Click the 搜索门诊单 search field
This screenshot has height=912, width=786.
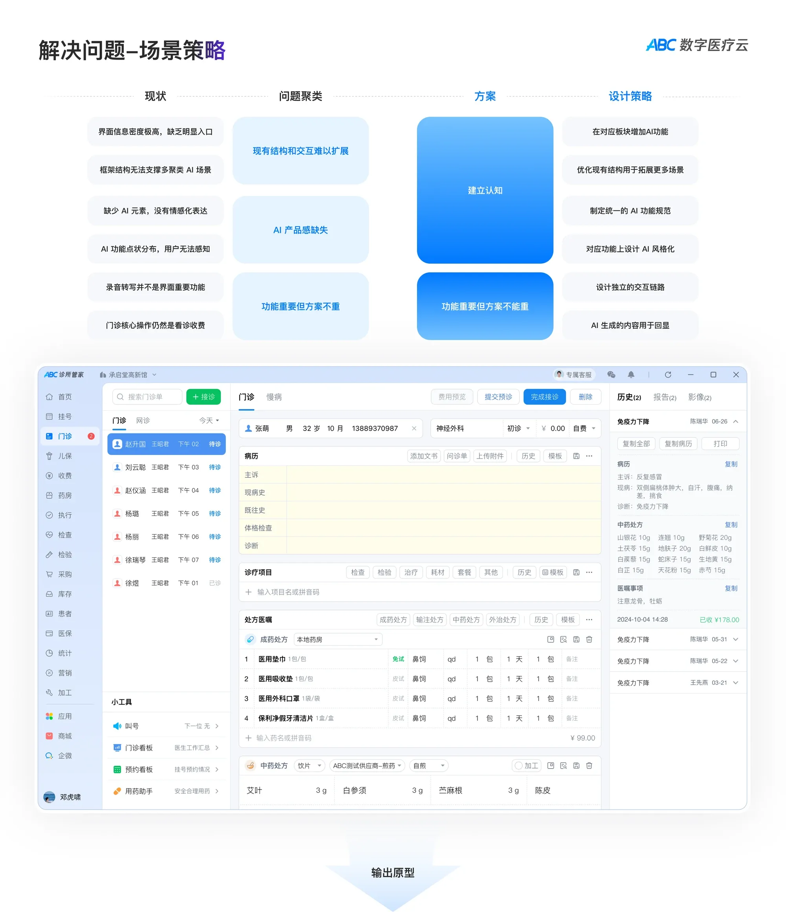(x=147, y=396)
